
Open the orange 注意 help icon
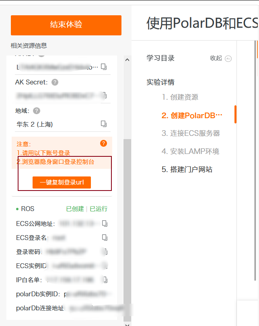(x=104, y=143)
